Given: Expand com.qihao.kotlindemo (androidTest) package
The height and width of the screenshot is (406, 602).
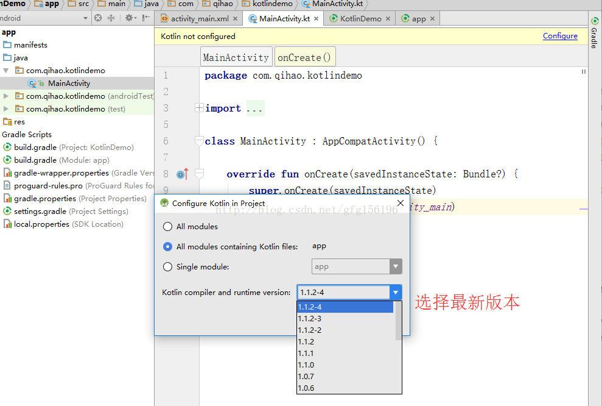Looking at the screenshot, I should coord(6,96).
